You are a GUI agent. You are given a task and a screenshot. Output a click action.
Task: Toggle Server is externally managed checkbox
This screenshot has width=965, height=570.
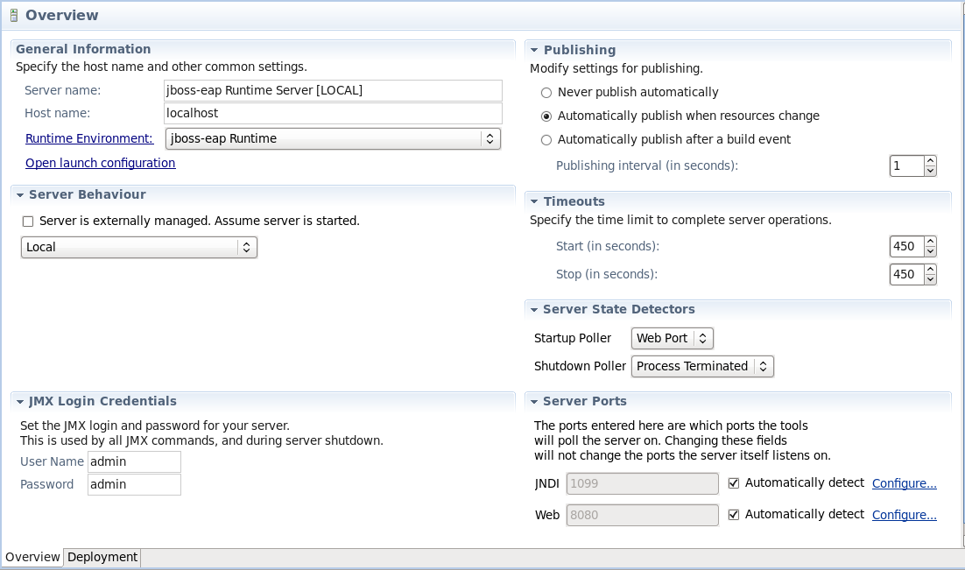[x=28, y=222]
